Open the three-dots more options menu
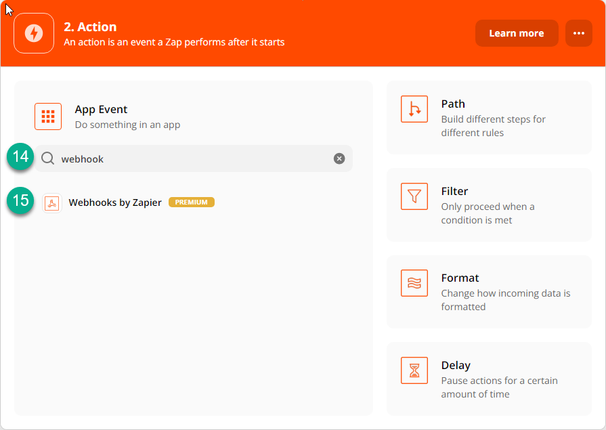Screen dimensions: 606x430 click(578, 33)
